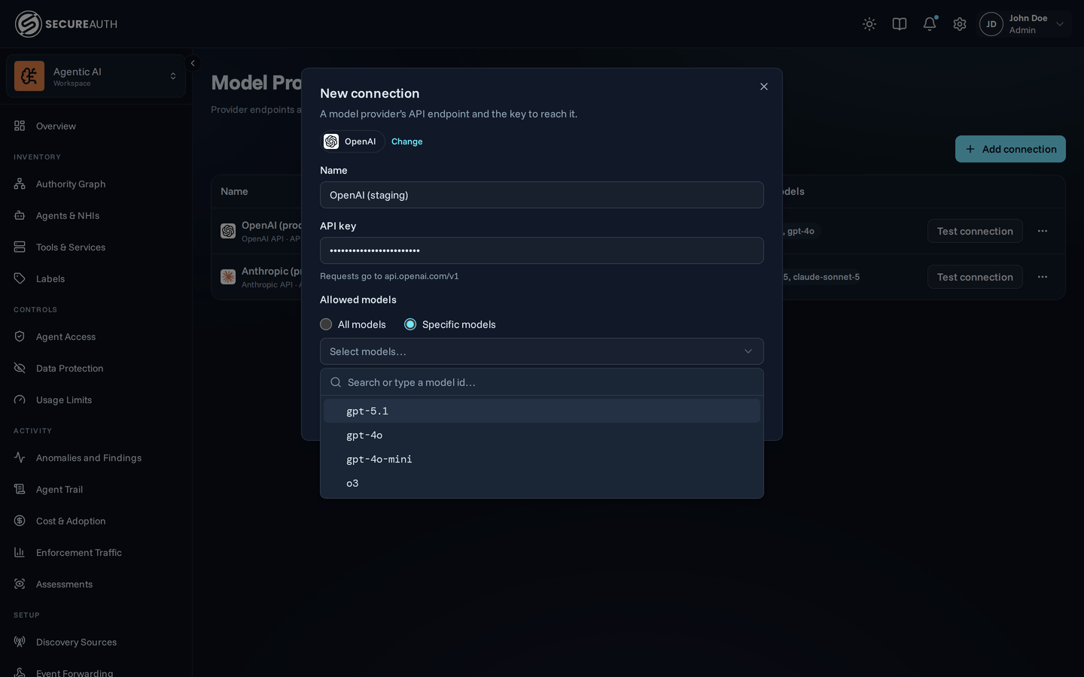Click the Assessments icon

pyautogui.click(x=20, y=584)
